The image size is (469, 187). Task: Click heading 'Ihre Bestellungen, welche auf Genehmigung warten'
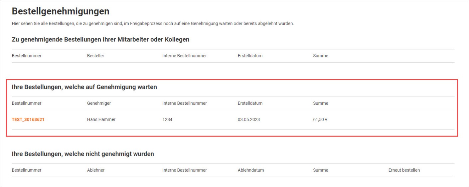pos(84,87)
